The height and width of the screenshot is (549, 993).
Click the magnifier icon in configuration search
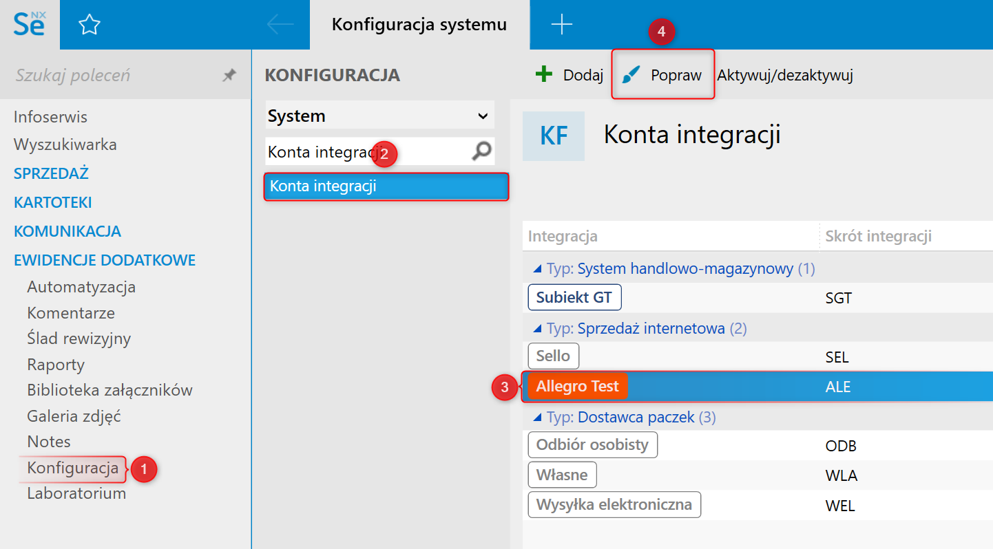point(481,151)
